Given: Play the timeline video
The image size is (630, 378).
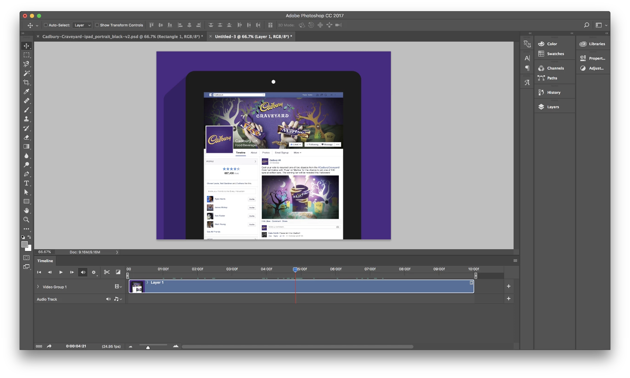Looking at the screenshot, I should tap(61, 272).
